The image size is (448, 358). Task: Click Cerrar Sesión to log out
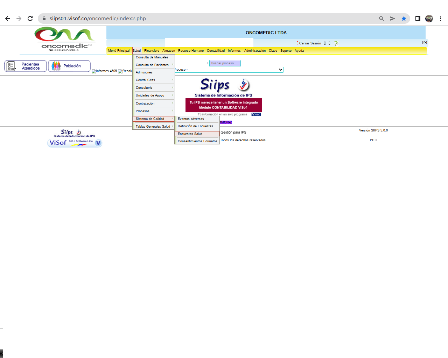tap(310, 43)
